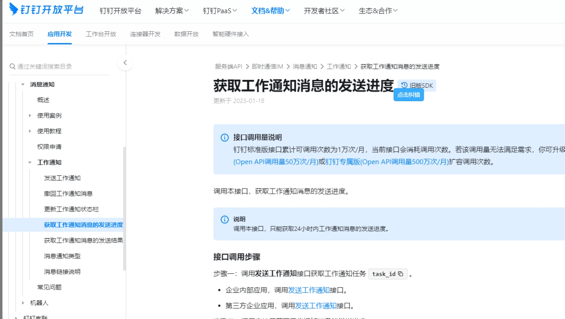Select the 应用开发 tab
The width and height of the screenshot is (565, 319).
[60, 34]
